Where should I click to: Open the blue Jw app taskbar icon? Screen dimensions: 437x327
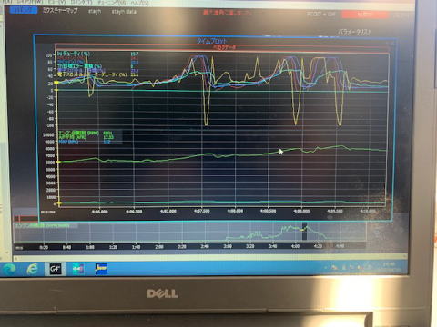(101, 269)
